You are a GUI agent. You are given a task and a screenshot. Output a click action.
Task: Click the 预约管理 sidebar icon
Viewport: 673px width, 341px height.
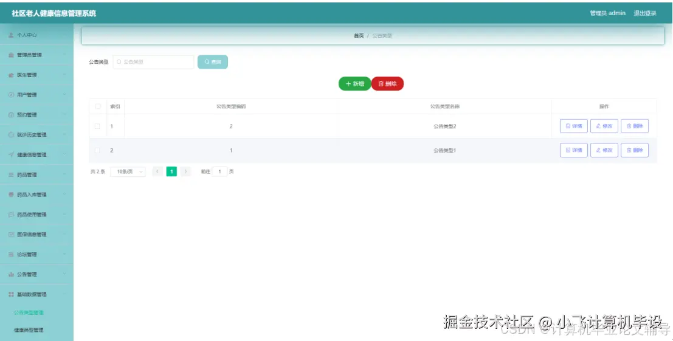tap(11, 115)
